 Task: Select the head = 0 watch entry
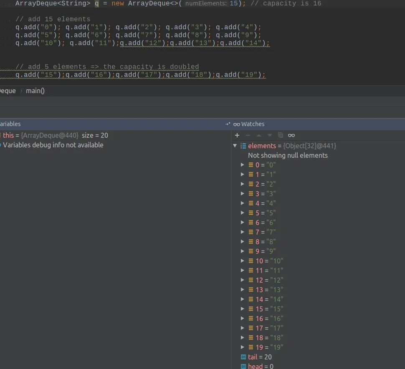click(261, 366)
